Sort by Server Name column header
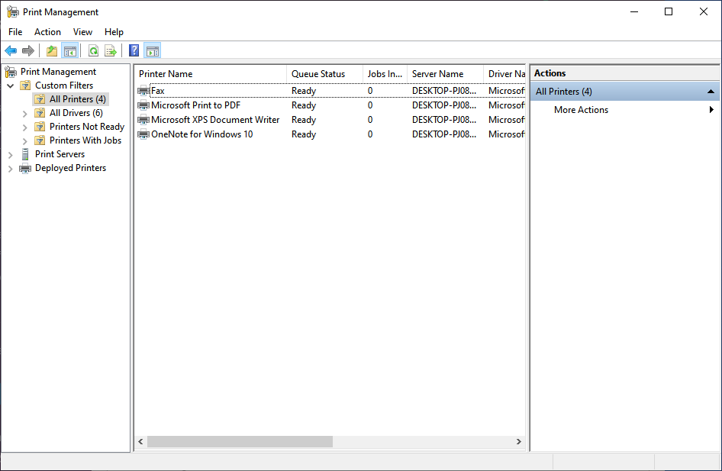 point(445,74)
